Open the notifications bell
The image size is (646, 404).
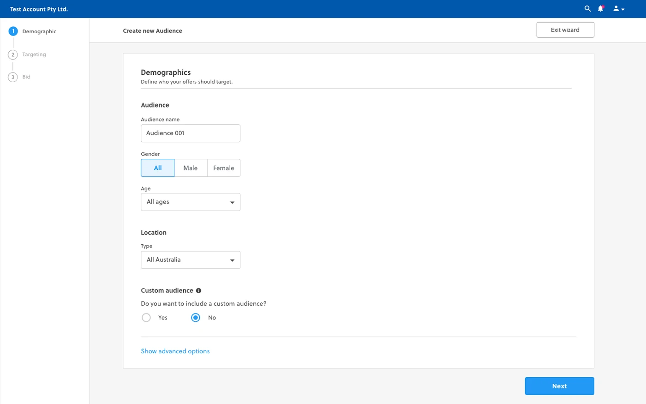click(x=601, y=9)
